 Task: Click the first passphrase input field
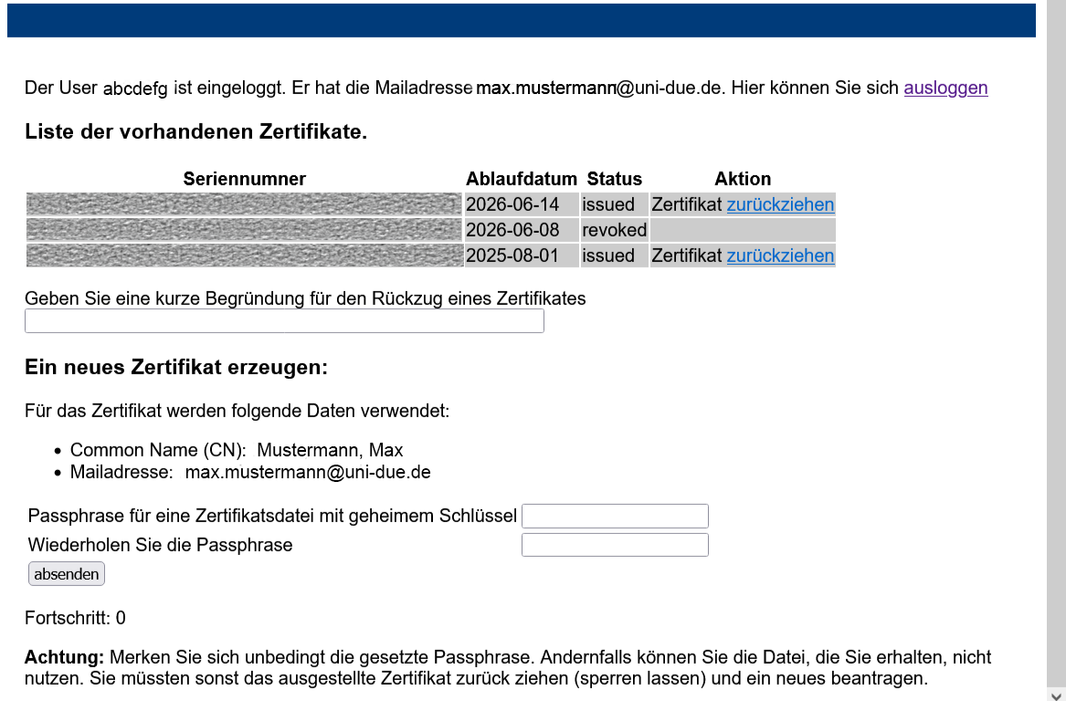615,516
